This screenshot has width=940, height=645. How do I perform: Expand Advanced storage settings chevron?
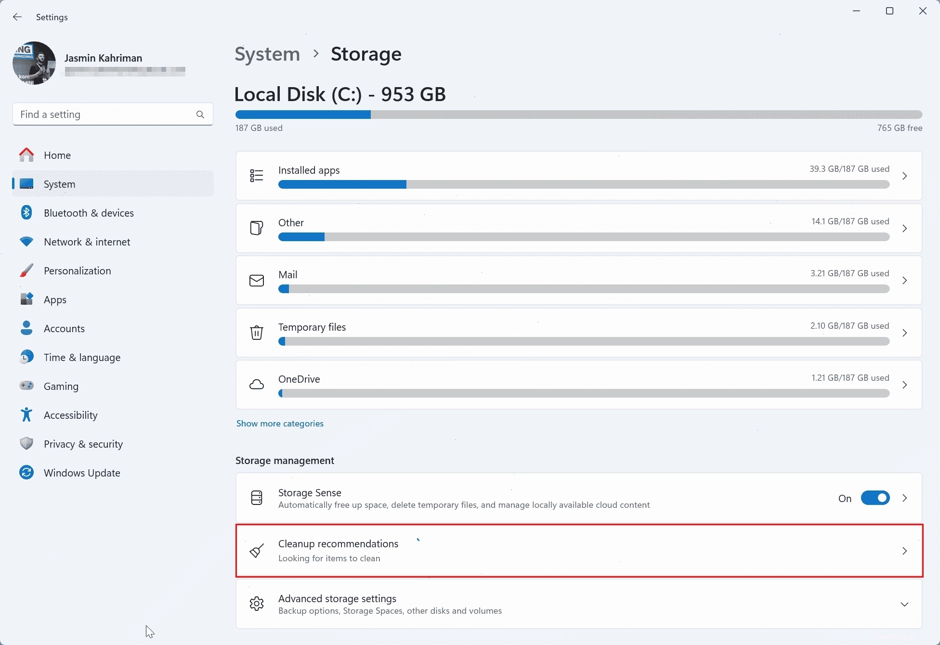(x=904, y=604)
